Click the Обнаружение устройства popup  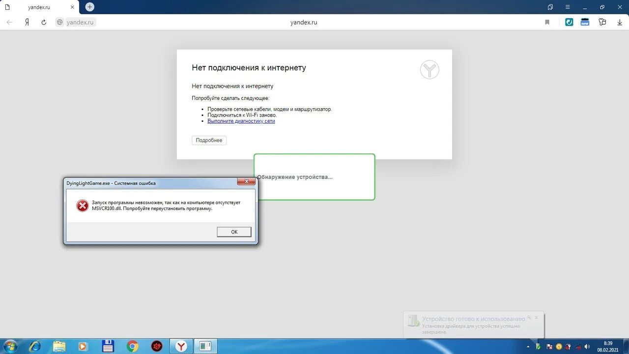coord(314,177)
